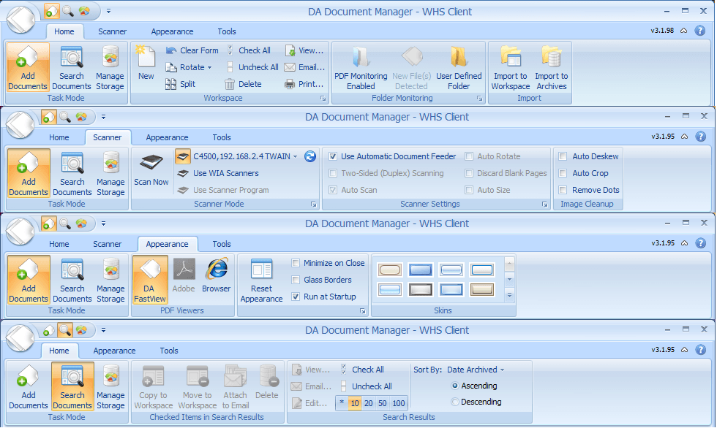Open Manage Storage
This screenshot has height=428, width=717.
pos(110,67)
